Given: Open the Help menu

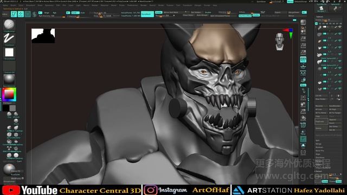Looking at the screenshot, I should 215,5.
